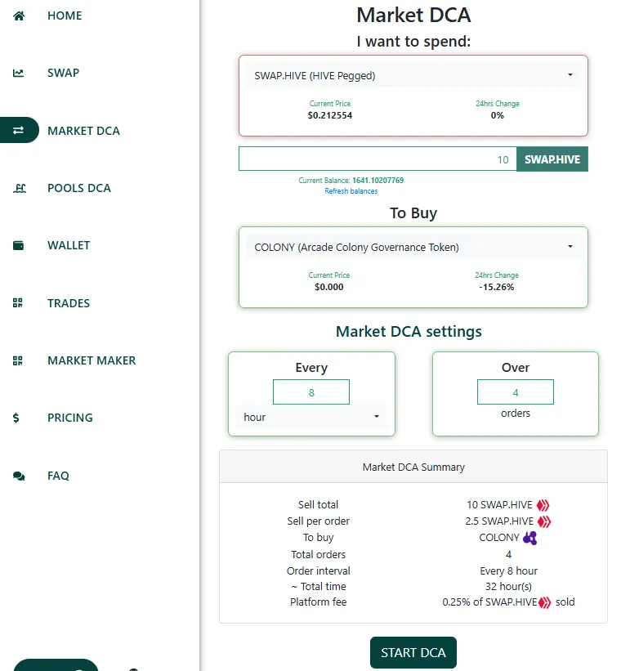Image resolution: width=621 pixels, height=671 pixels.
Task: Open the SWAP.HIVE spend token dropdown
Action: click(x=413, y=75)
